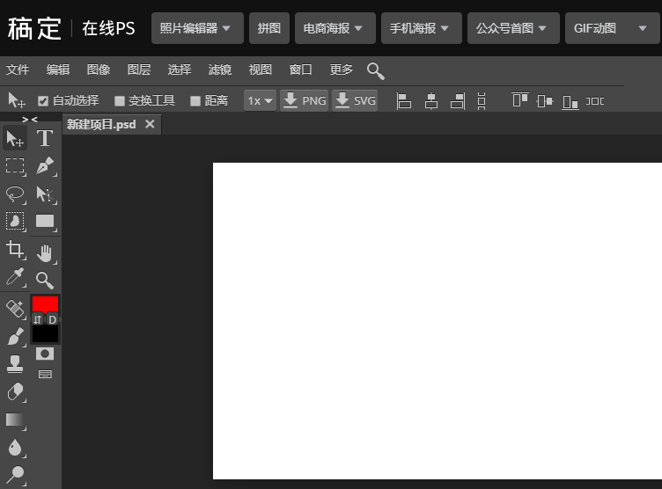This screenshot has width=662, height=489.
Task: Select the Dodge tool
Action: coord(15,475)
